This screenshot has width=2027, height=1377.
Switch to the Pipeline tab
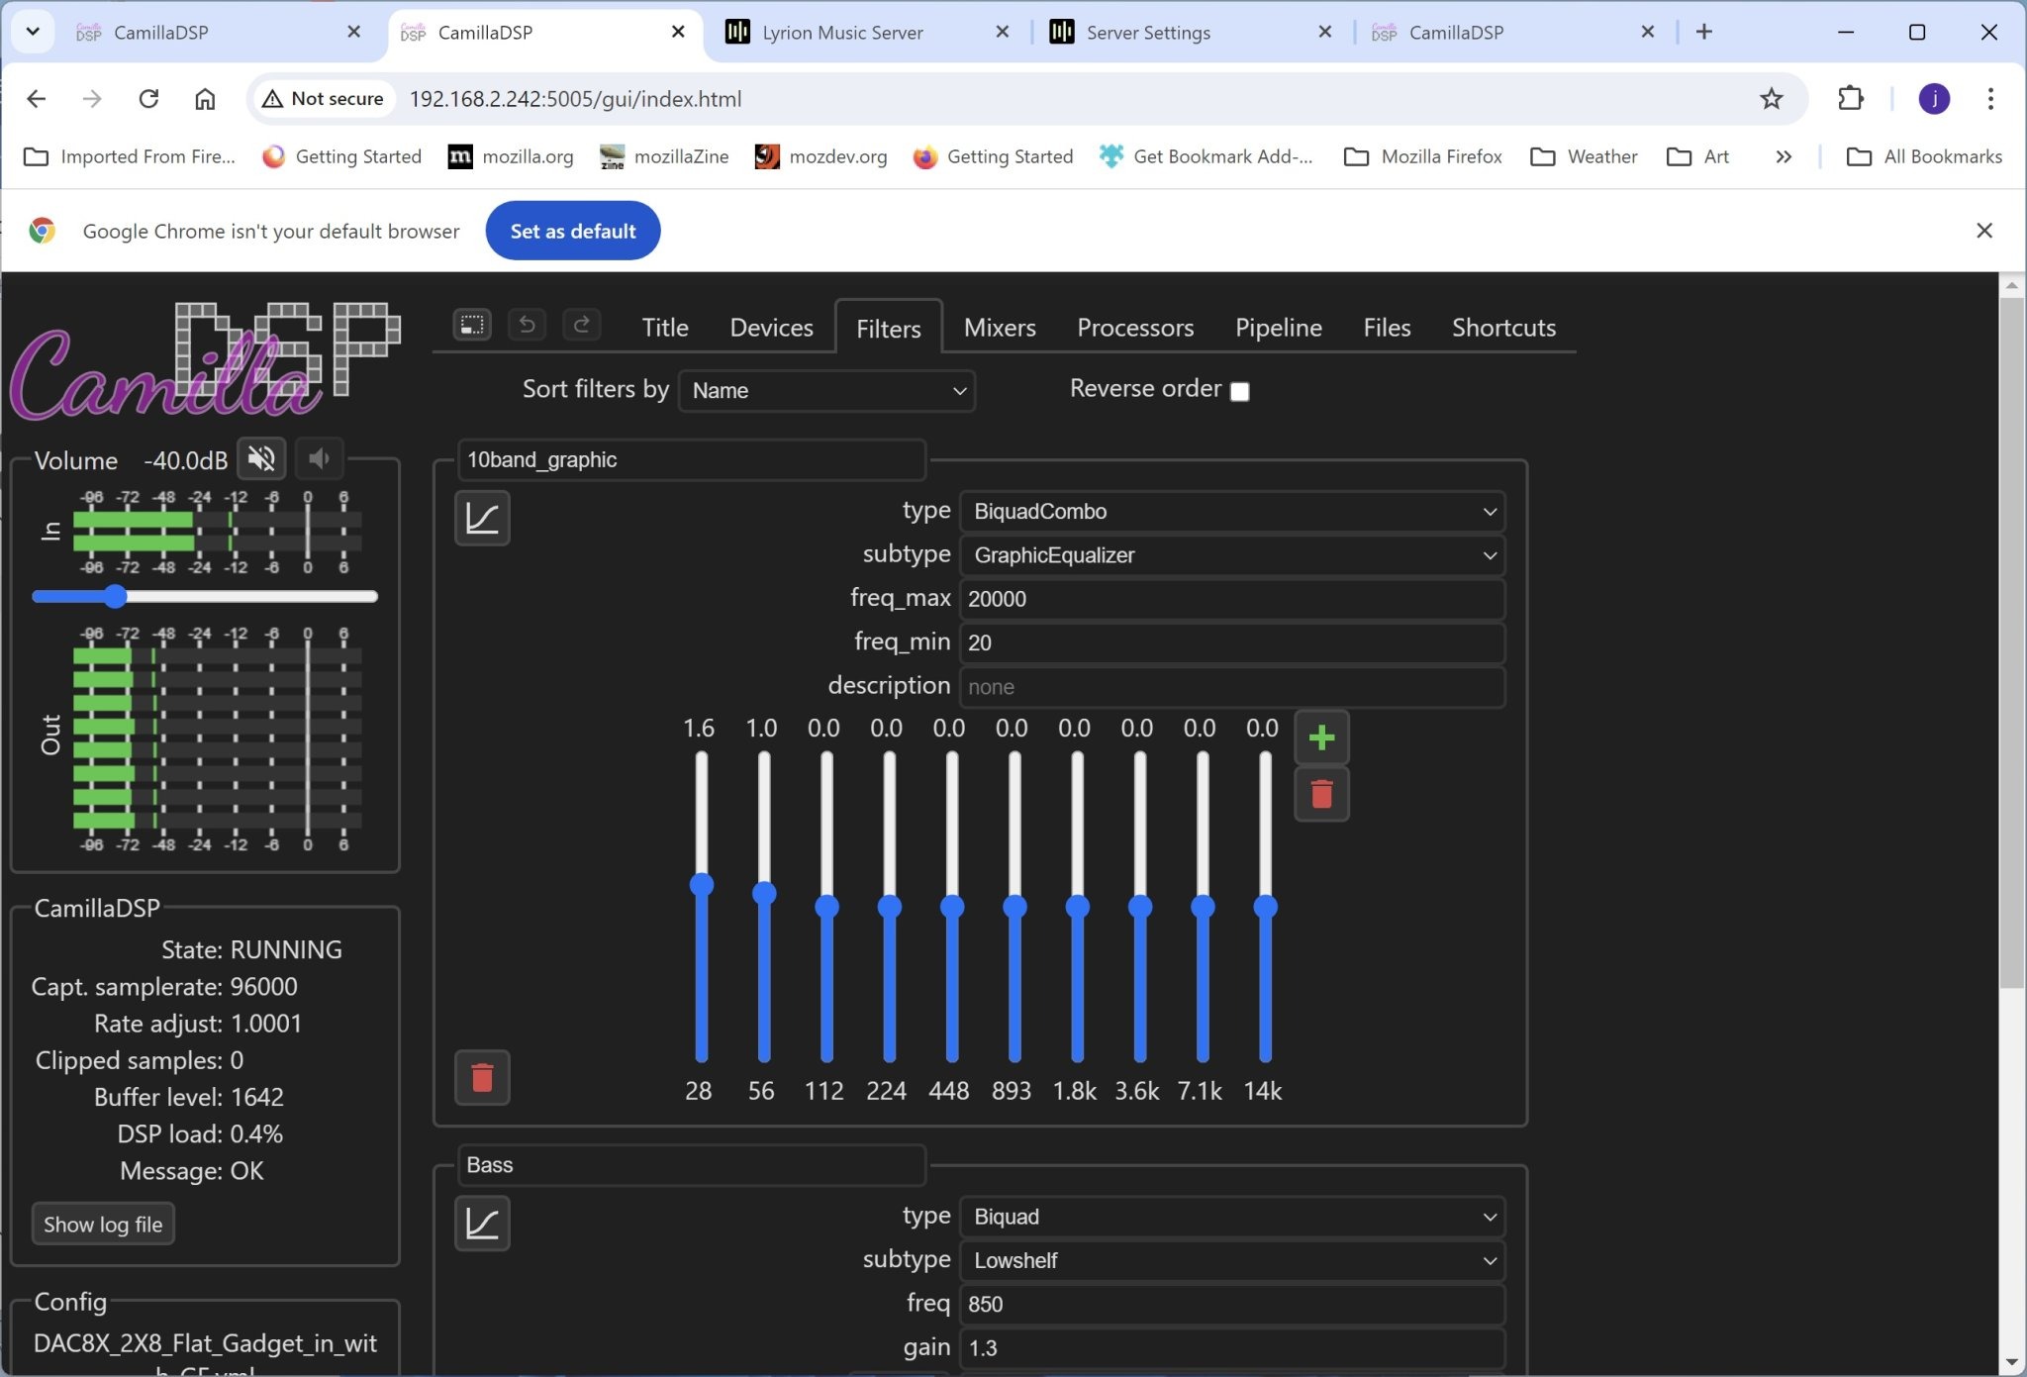(x=1278, y=328)
